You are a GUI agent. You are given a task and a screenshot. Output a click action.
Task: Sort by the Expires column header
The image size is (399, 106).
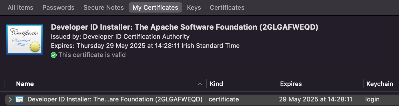(x=291, y=84)
